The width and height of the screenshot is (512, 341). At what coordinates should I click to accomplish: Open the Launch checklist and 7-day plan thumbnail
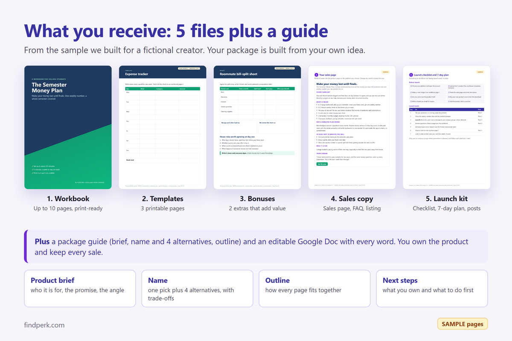click(447, 127)
